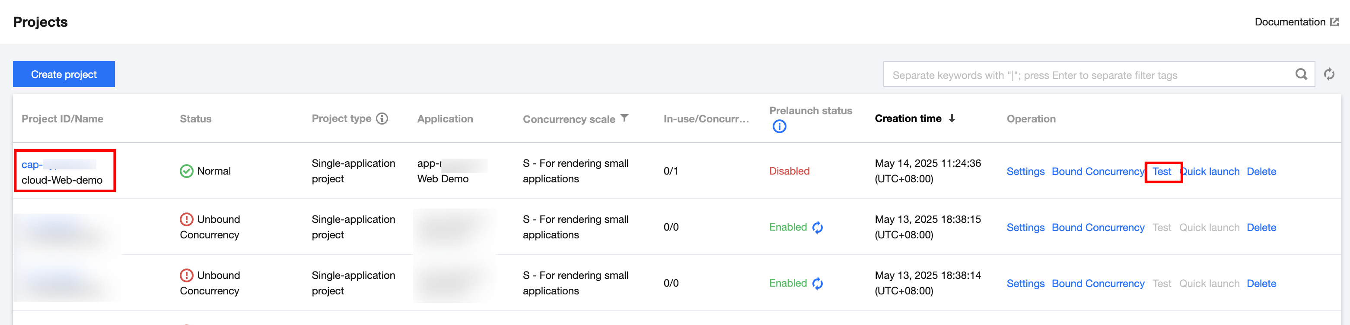Open Settings for cloud-Web-demo project

click(x=1025, y=172)
